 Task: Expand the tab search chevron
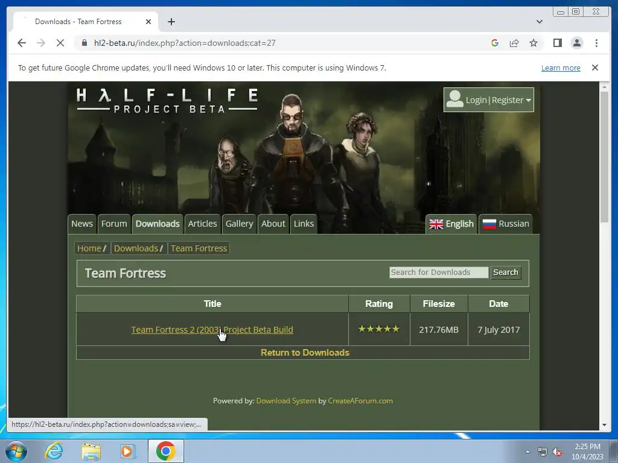539,22
